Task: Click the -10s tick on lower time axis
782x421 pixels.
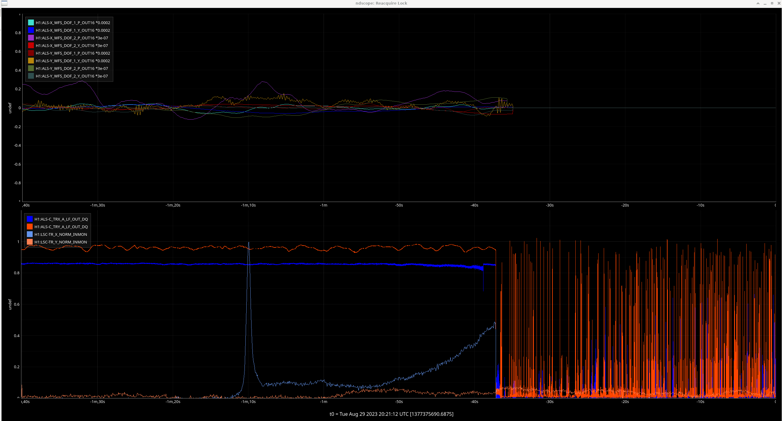Action: click(x=701, y=402)
